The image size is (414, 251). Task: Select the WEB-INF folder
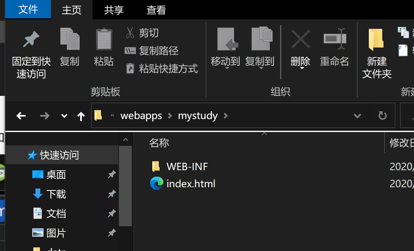point(187,166)
